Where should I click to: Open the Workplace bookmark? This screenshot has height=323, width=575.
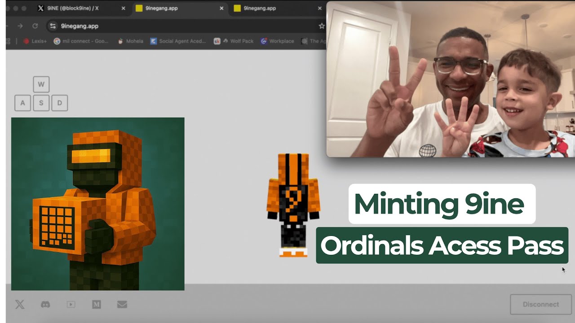pos(278,41)
